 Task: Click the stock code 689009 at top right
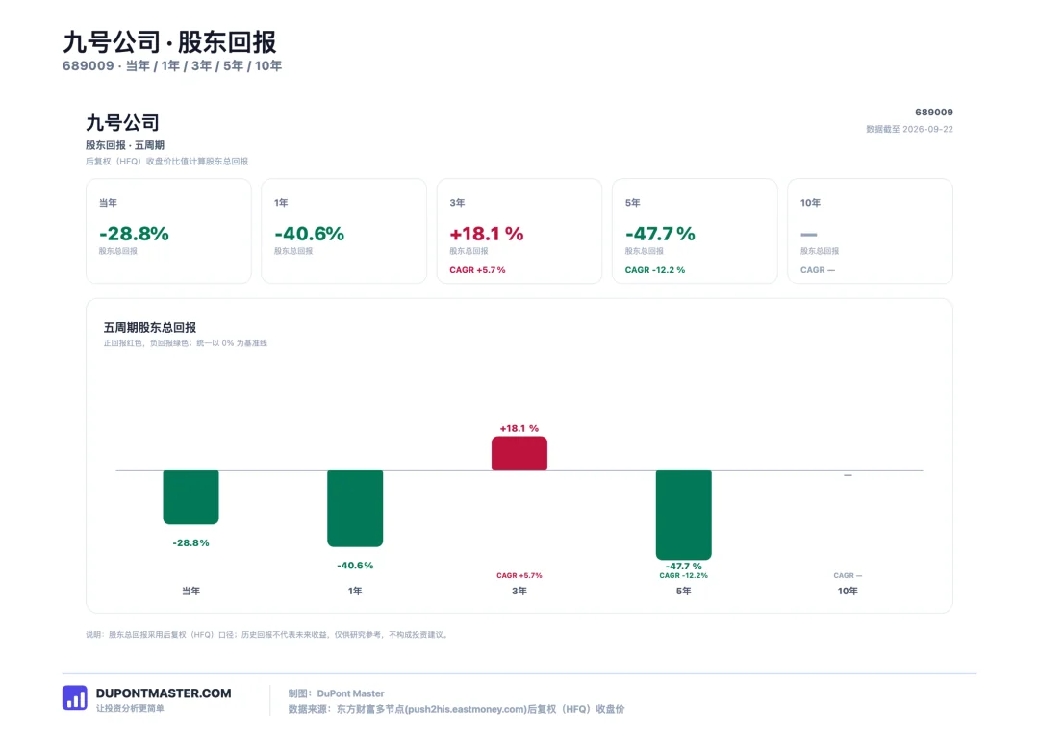(933, 112)
